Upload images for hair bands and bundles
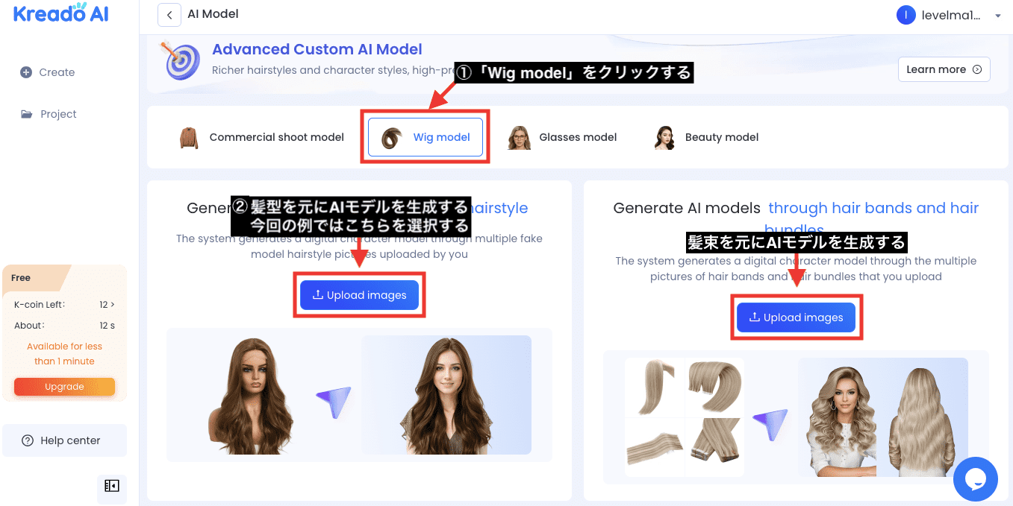Image resolution: width=1013 pixels, height=506 pixels. click(x=796, y=317)
